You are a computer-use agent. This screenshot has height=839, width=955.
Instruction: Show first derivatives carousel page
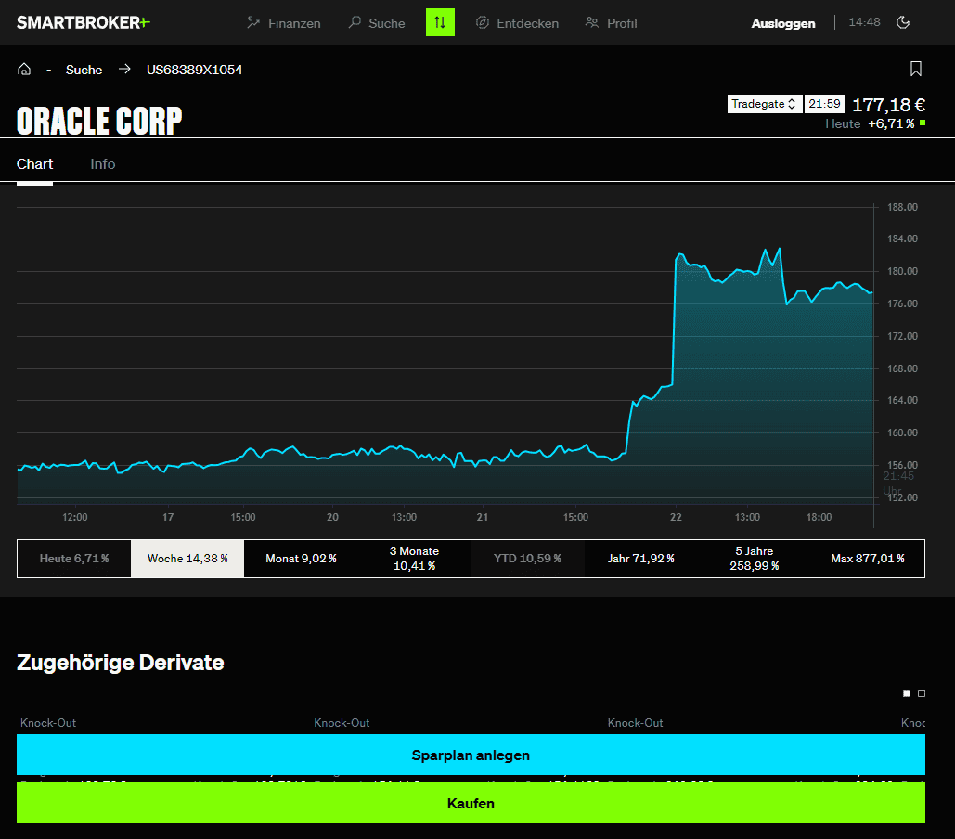[906, 693]
